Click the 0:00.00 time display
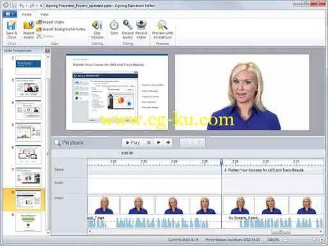This screenshot has width=328, height=246. [127, 153]
